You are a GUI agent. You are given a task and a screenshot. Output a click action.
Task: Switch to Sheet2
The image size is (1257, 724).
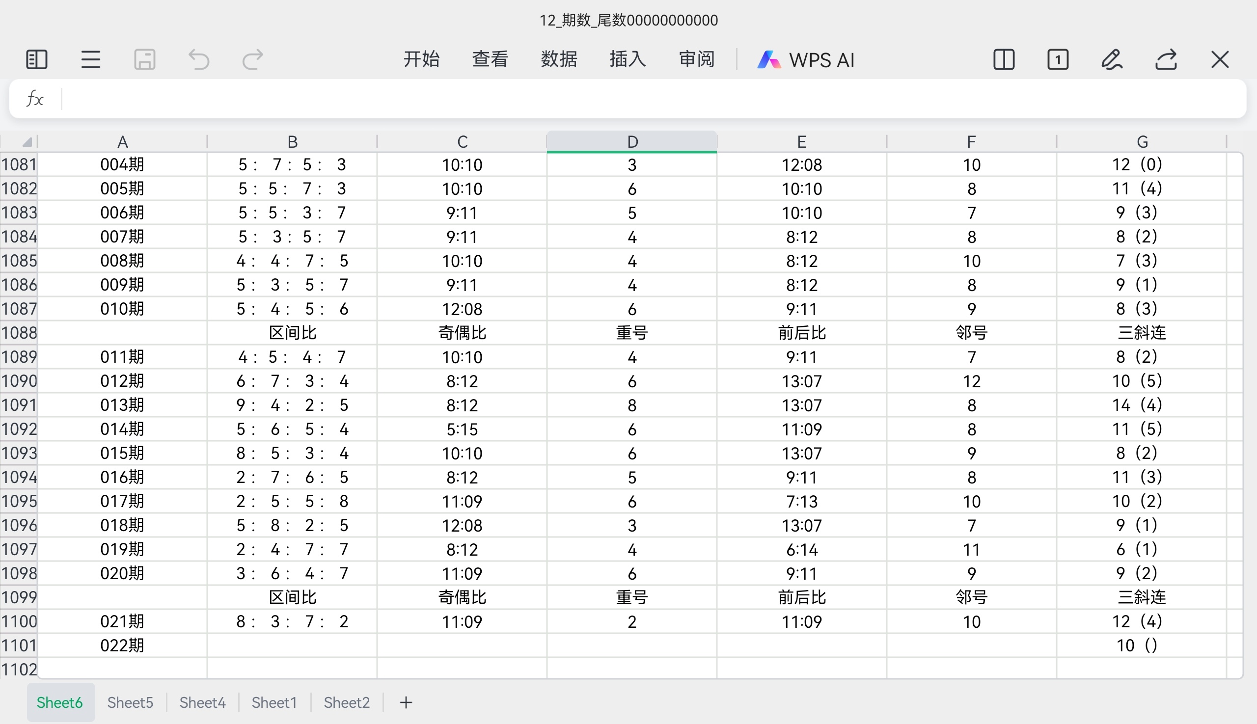pos(346,702)
